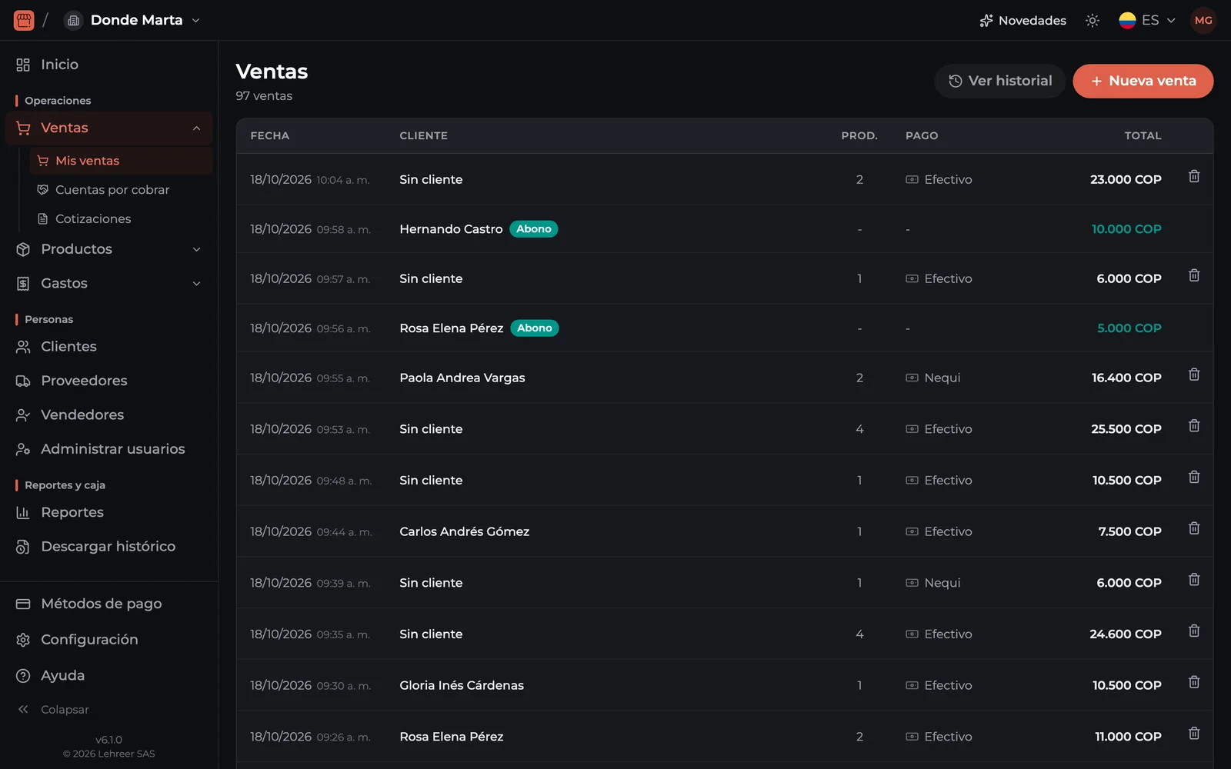This screenshot has height=769, width=1231.
Task: Collapse the Ventas submenu chevron
Action: pyautogui.click(x=196, y=128)
